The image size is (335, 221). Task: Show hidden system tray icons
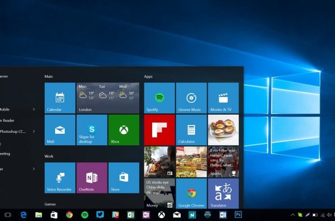coord(292,215)
